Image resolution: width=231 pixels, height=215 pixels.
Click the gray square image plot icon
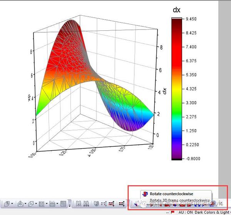(63, 204)
